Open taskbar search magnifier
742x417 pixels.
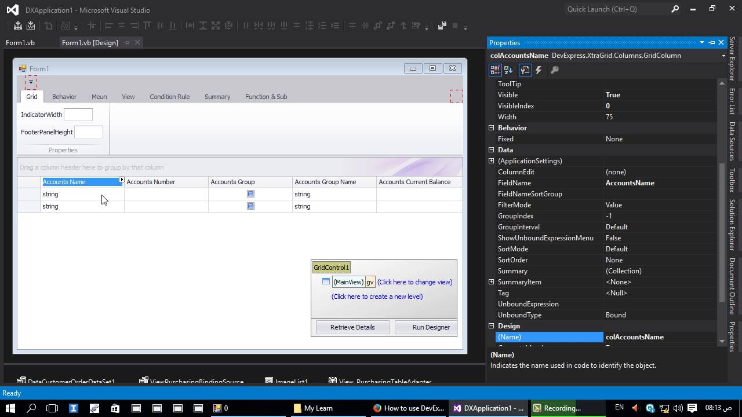pyautogui.click(x=31, y=408)
